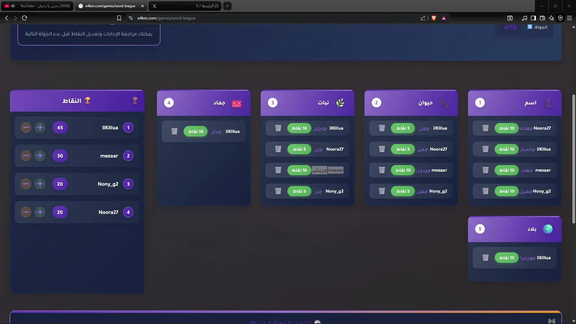Screen dimensions: 576x324
Task: Remove mezaar's answer جهاد
Action: tap(486, 170)
